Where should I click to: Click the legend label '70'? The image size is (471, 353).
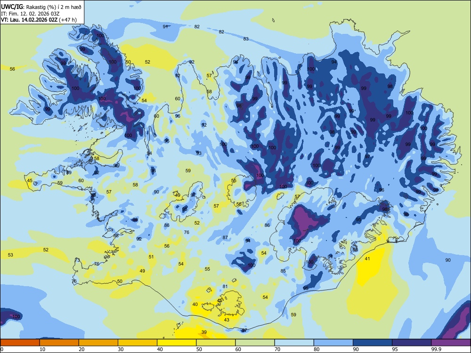[277, 349]
